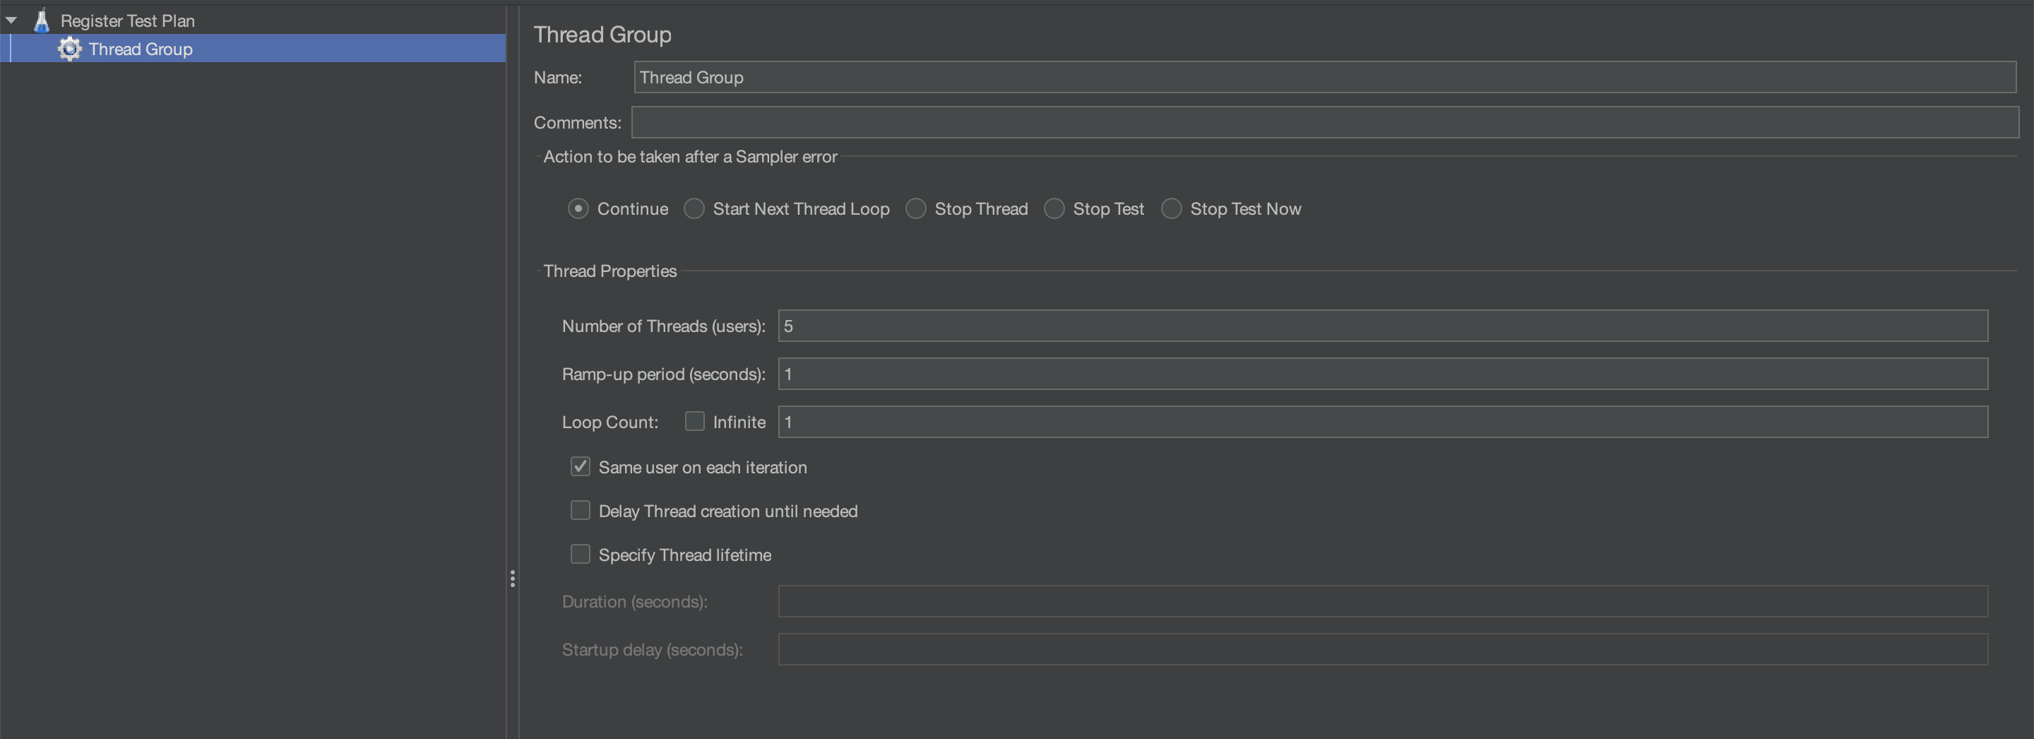This screenshot has width=2034, height=739.
Task: Click the Thread Group gear icon
Action: (x=69, y=48)
